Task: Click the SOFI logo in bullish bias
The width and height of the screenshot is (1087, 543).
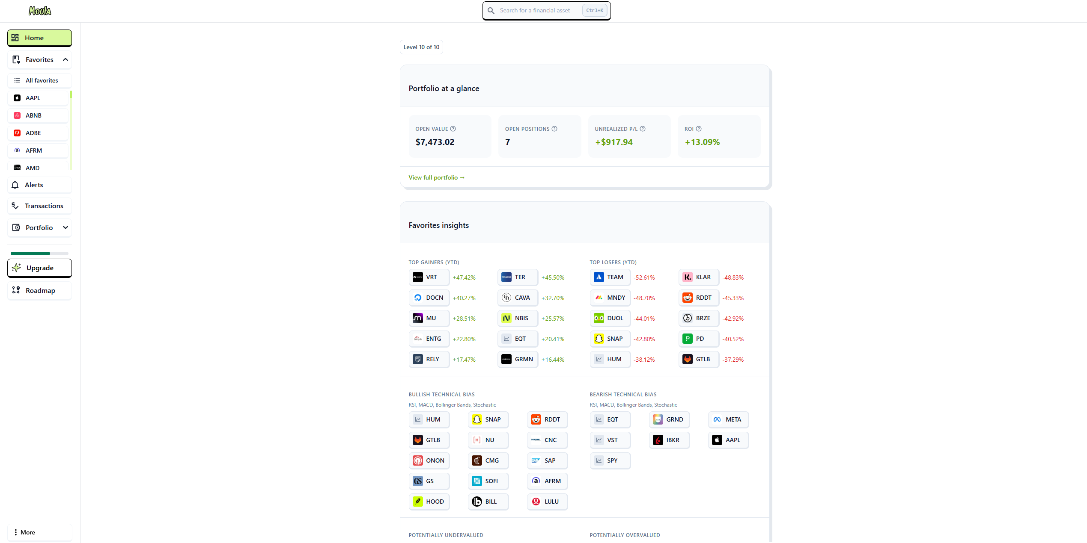Action: tap(477, 481)
